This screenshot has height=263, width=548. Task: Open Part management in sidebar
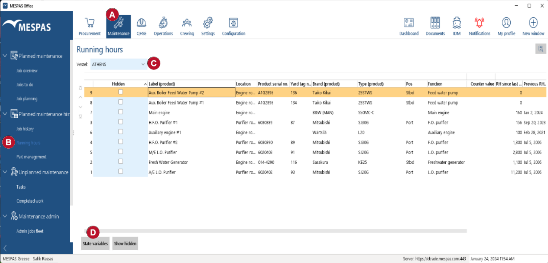[x=31, y=157]
